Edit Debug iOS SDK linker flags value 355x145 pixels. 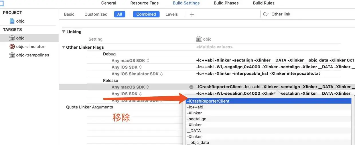tap(275, 67)
